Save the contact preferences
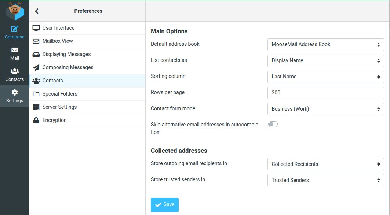Image resolution: width=390 pixels, height=215 pixels. click(x=164, y=205)
